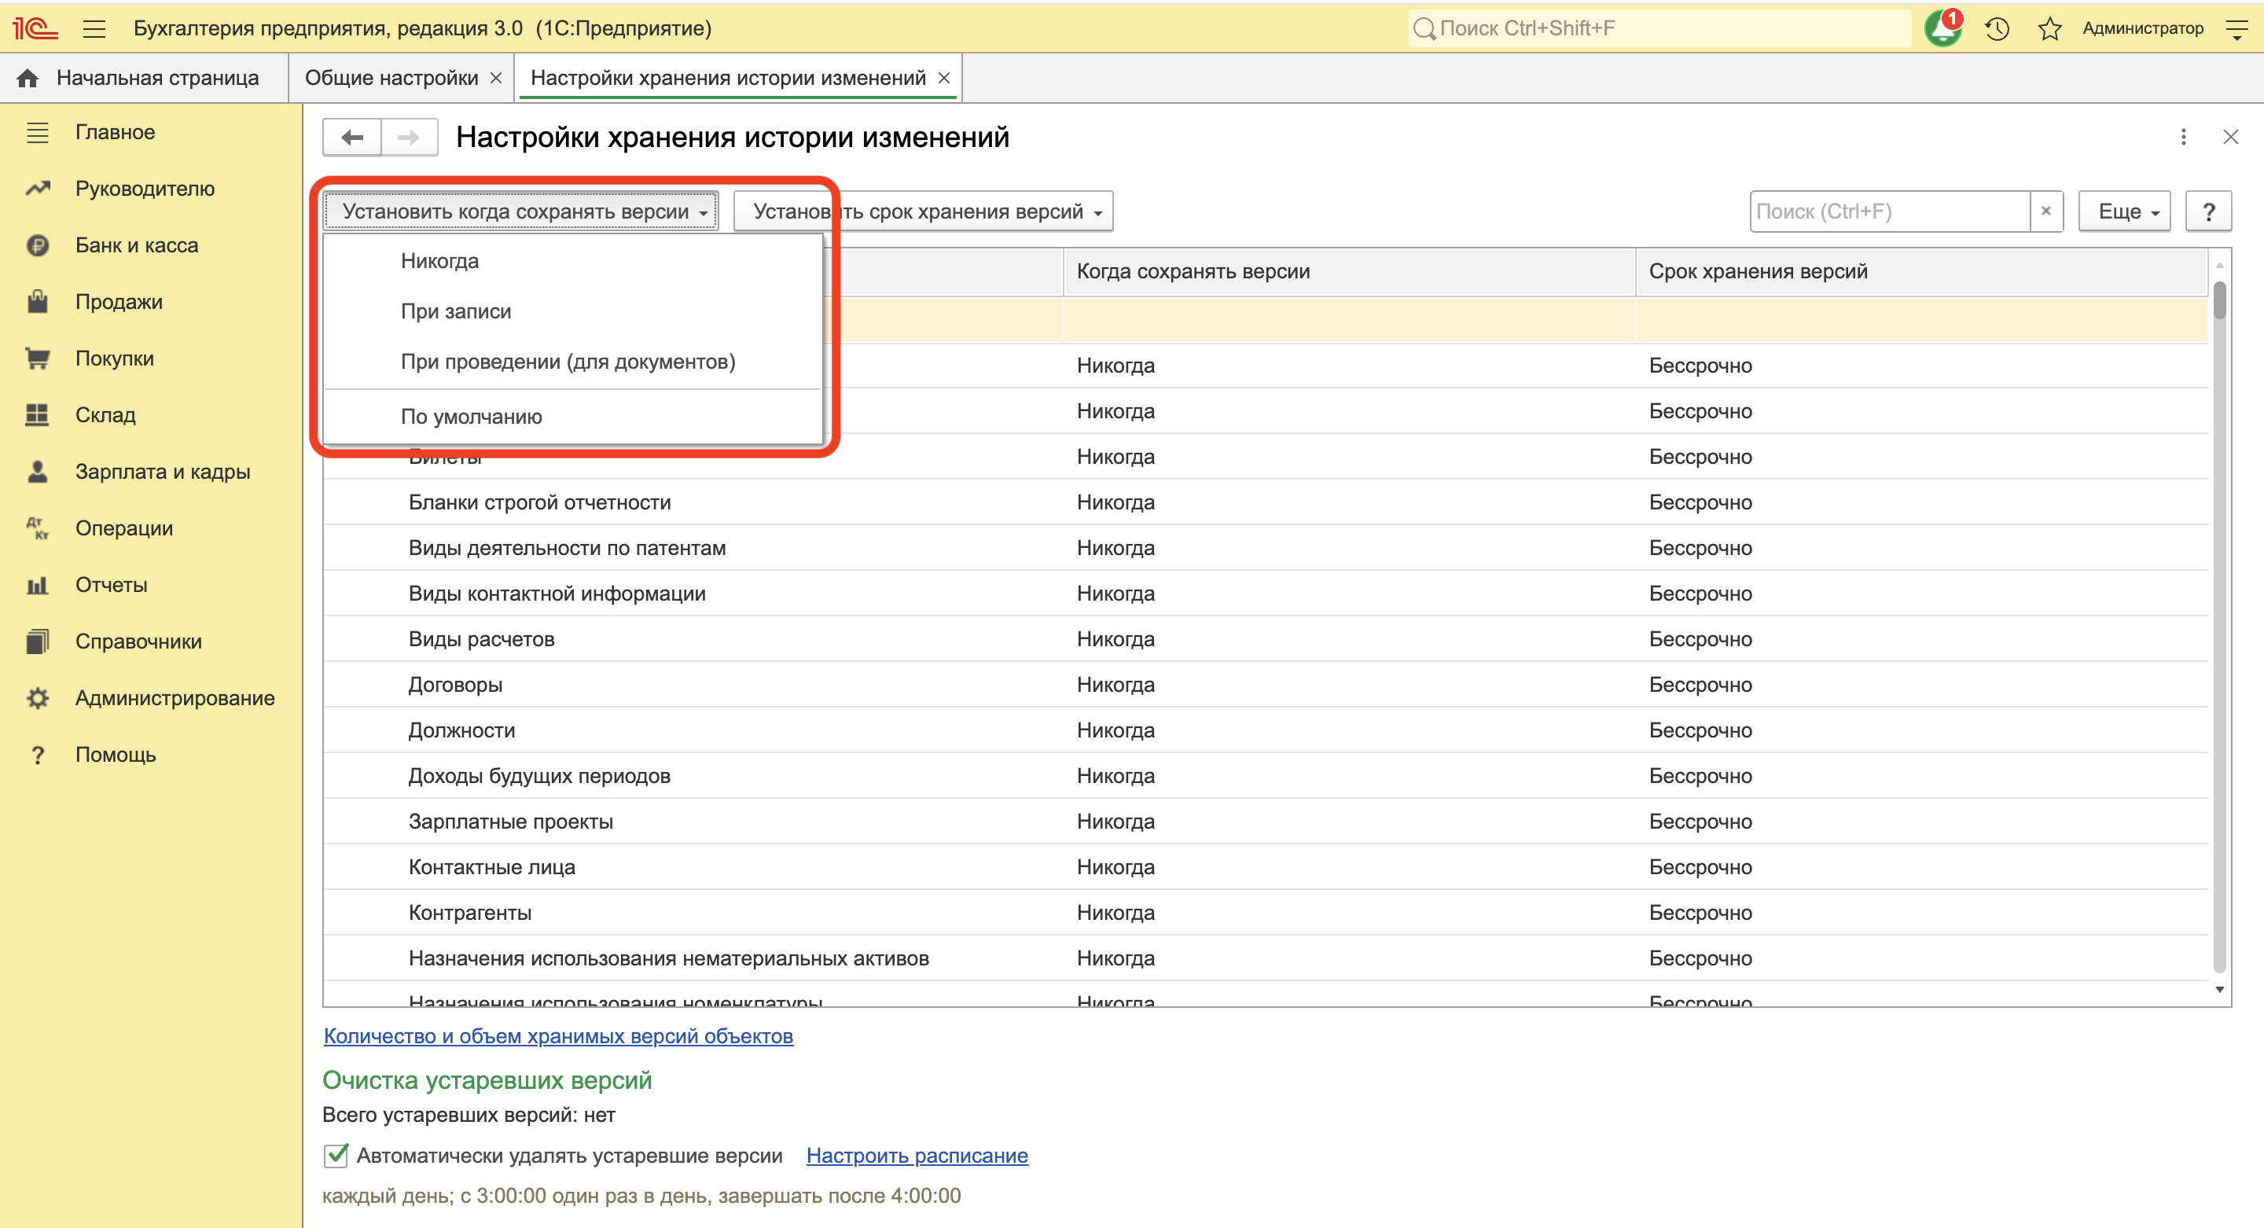Screen dimensions: 2264x1228
Task: Click the Поиск (Ctrl+F) search field
Action: tap(1890, 211)
